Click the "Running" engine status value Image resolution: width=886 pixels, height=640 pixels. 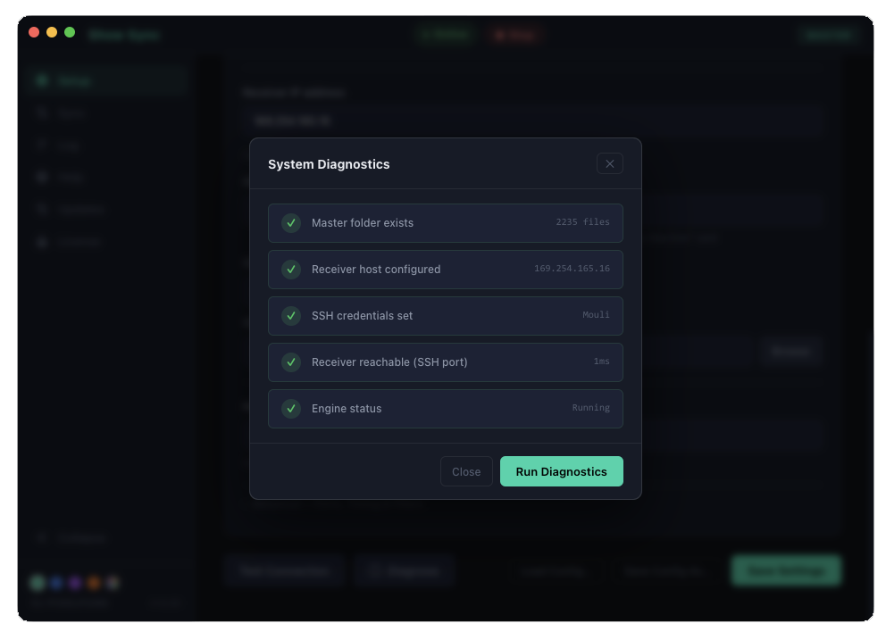tap(591, 407)
